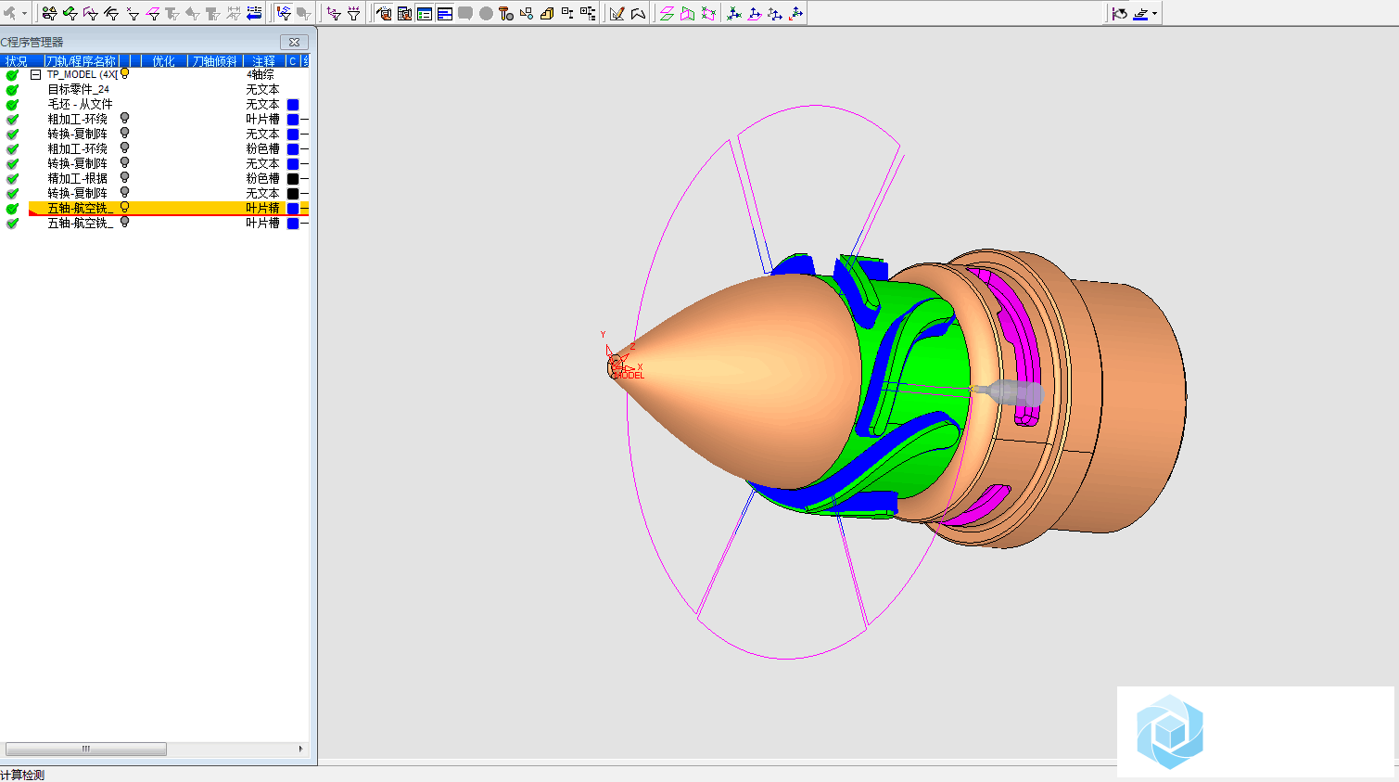This screenshot has height=782, width=1399.
Task: Click the grey cutter tool in 3D view
Action: point(1009,391)
